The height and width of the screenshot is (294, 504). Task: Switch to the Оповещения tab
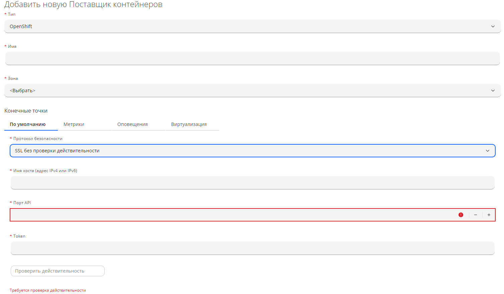pos(132,124)
